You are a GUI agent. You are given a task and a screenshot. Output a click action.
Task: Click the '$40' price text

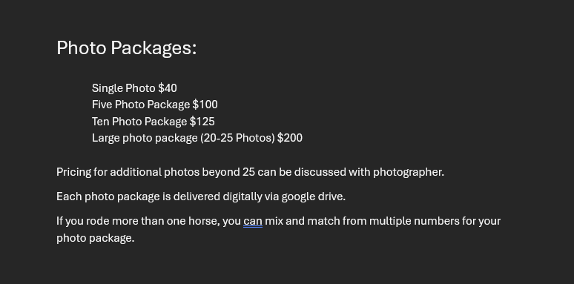click(168, 88)
